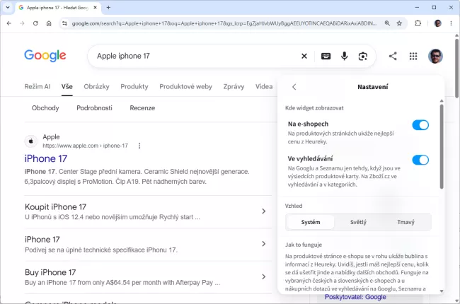
Task: Click the browser forward arrow
Action: [x=22, y=23]
